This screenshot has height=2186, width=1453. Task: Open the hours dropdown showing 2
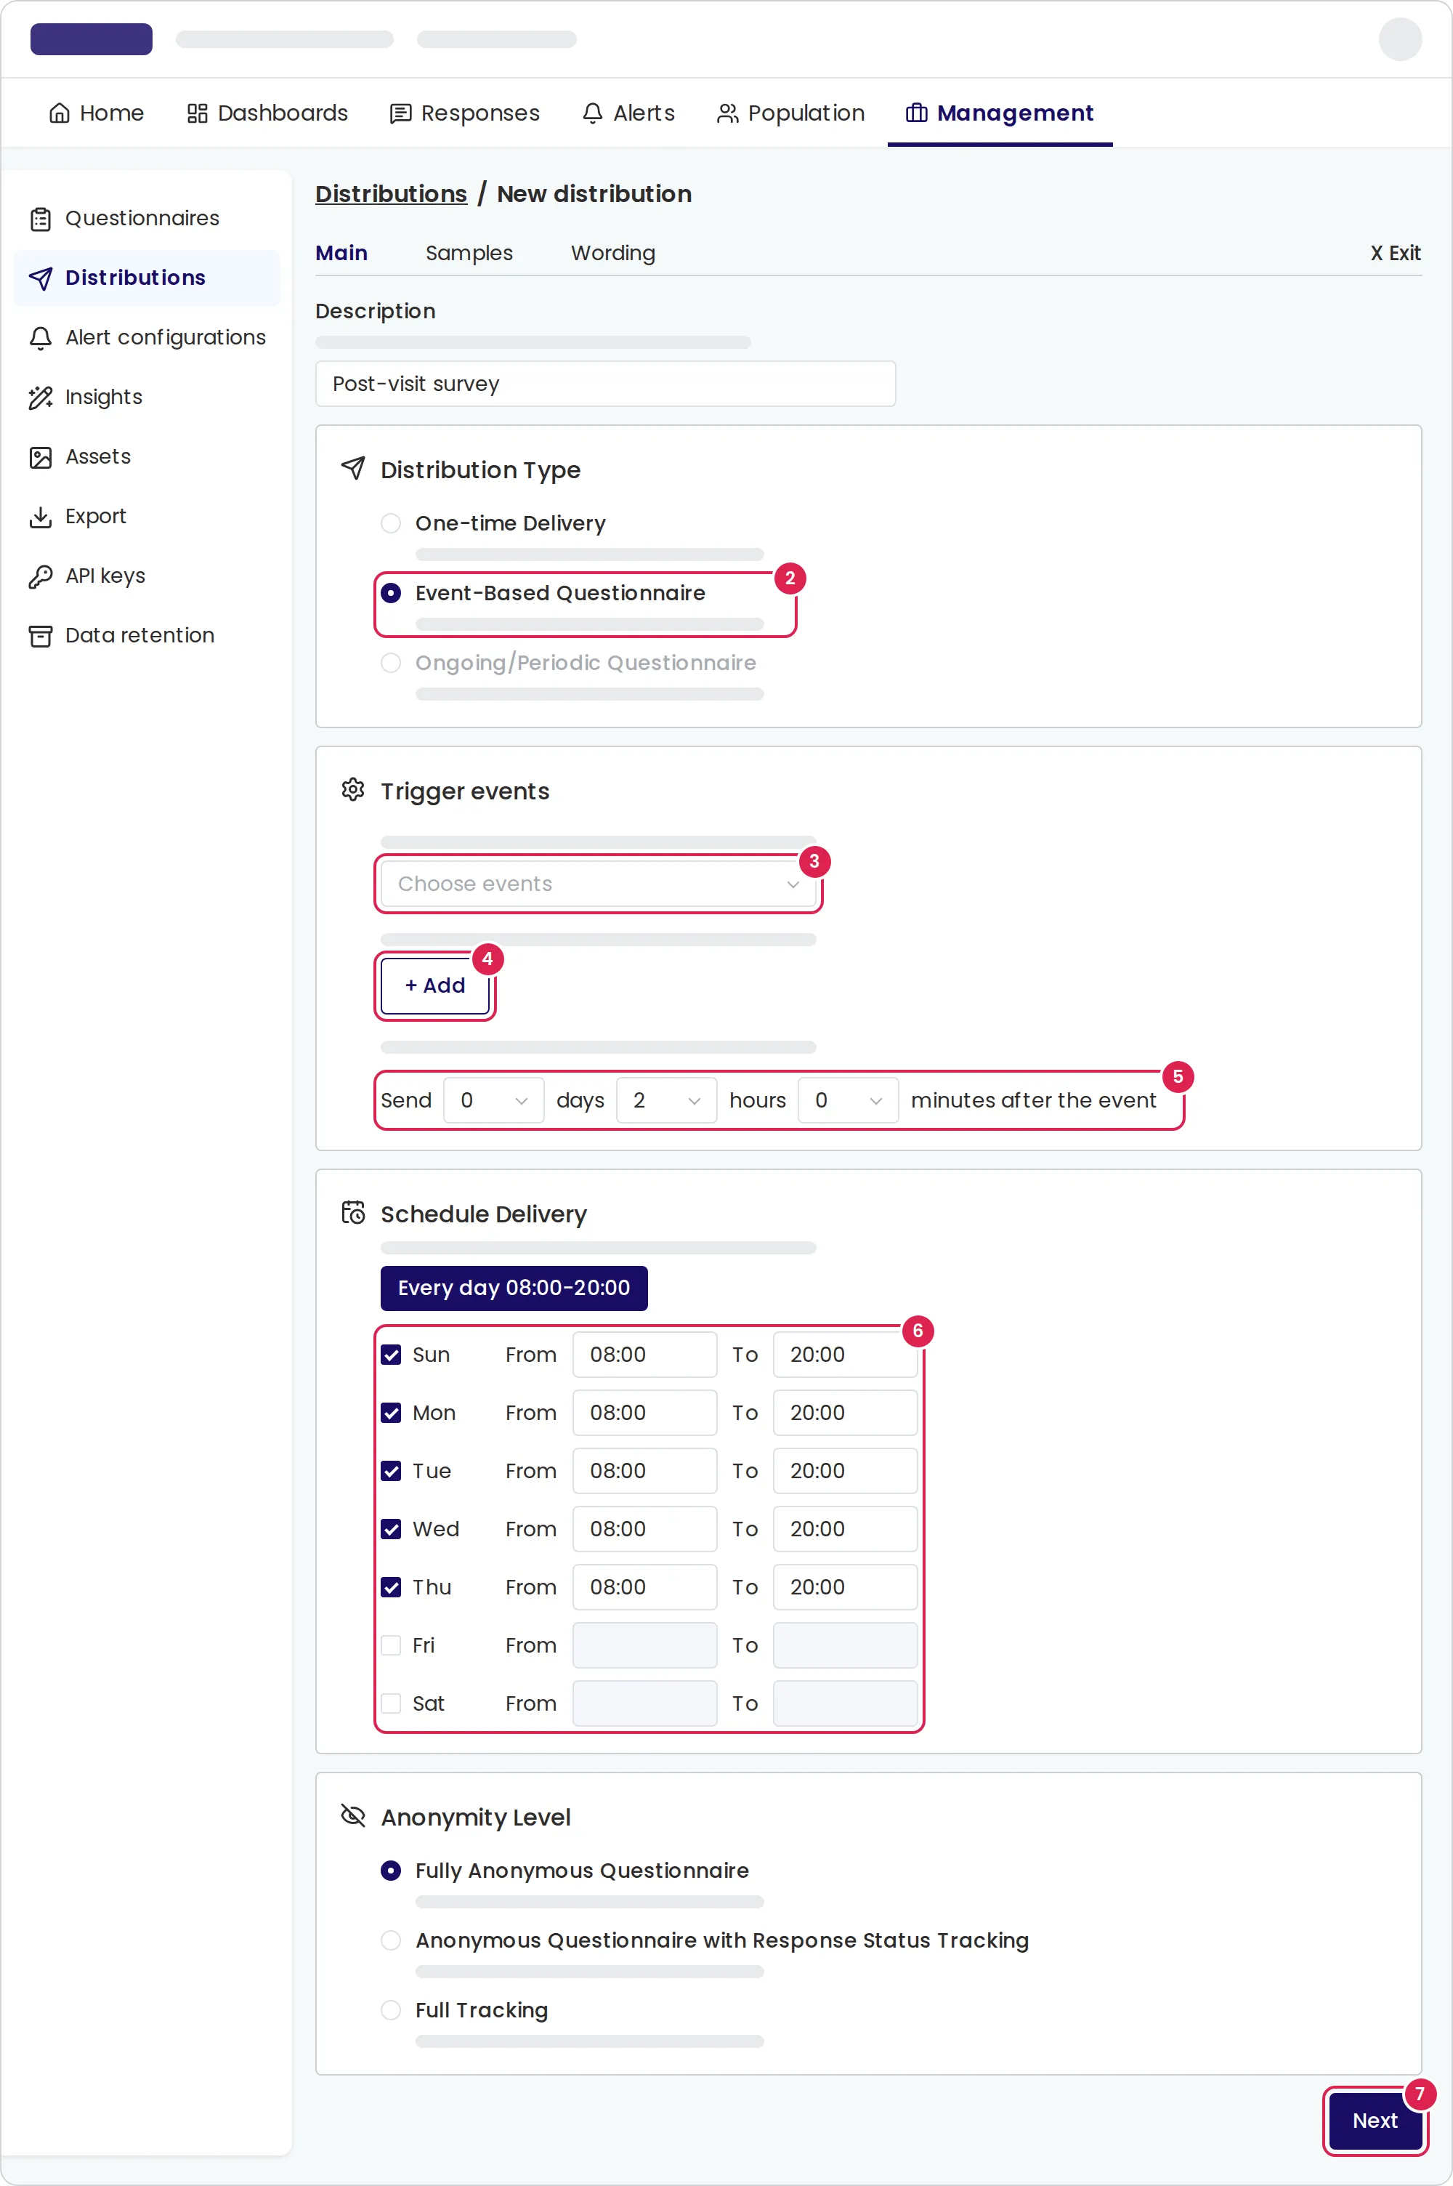(x=667, y=1101)
